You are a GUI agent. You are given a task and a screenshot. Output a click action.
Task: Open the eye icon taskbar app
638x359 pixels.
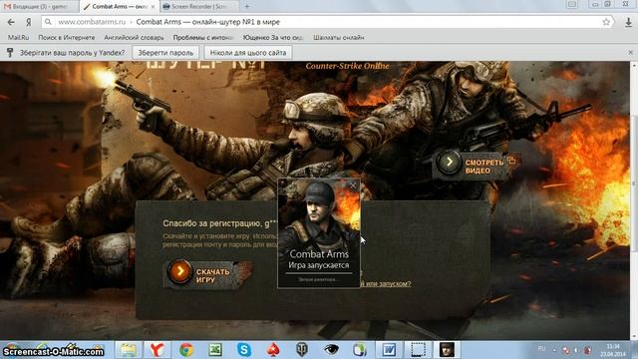click(x=331, y=350)
